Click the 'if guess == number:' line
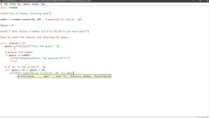 pos(18,55)
